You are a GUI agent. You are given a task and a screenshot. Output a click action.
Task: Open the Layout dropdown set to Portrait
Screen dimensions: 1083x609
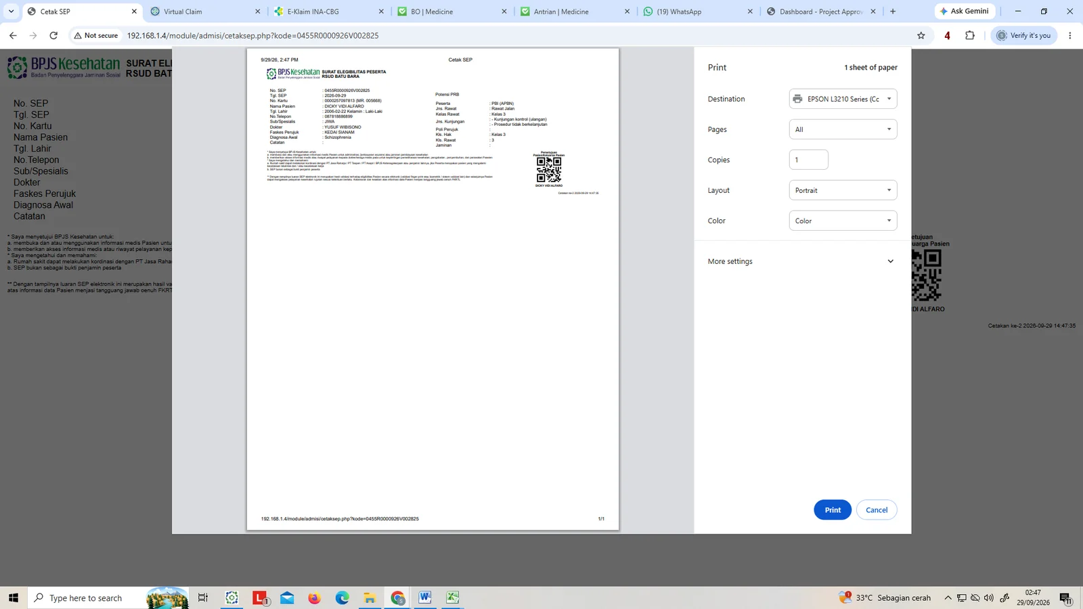tap(843, 190)
